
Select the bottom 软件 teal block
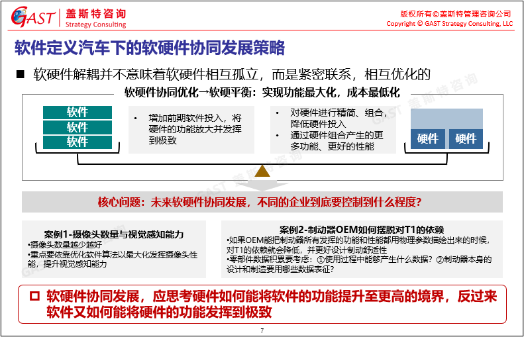click(x=78, y=142)
